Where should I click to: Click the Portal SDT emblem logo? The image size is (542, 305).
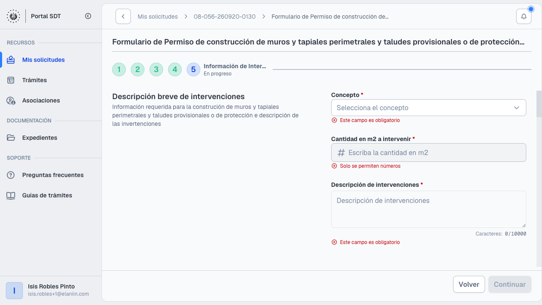point(13,16)
